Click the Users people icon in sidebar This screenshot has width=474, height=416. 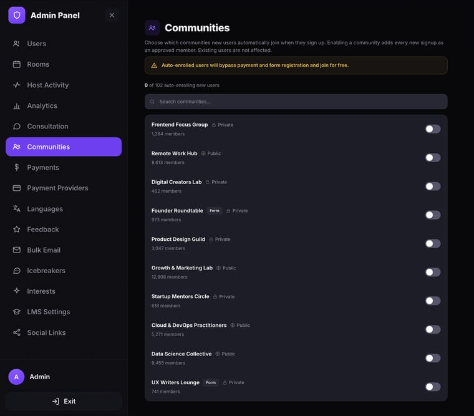(x=17, y=44)
